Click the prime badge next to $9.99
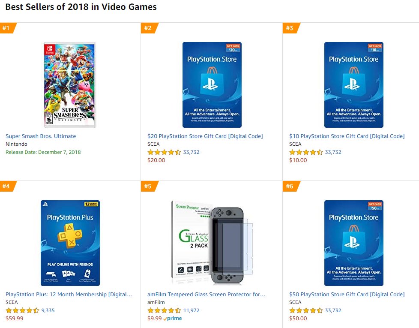Screen dimensions: 419x328 pyautogui.click(x=173, y=319)
